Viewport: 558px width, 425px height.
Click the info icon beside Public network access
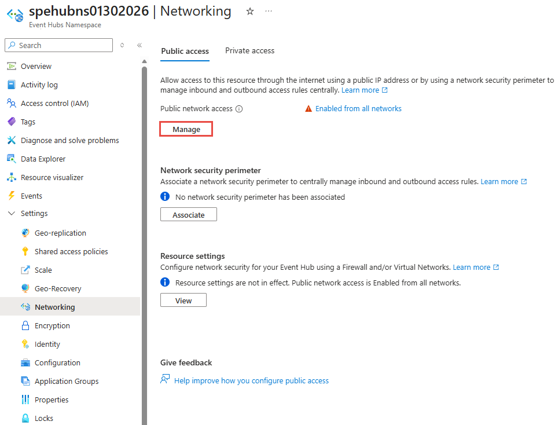[x=240, y=108]
